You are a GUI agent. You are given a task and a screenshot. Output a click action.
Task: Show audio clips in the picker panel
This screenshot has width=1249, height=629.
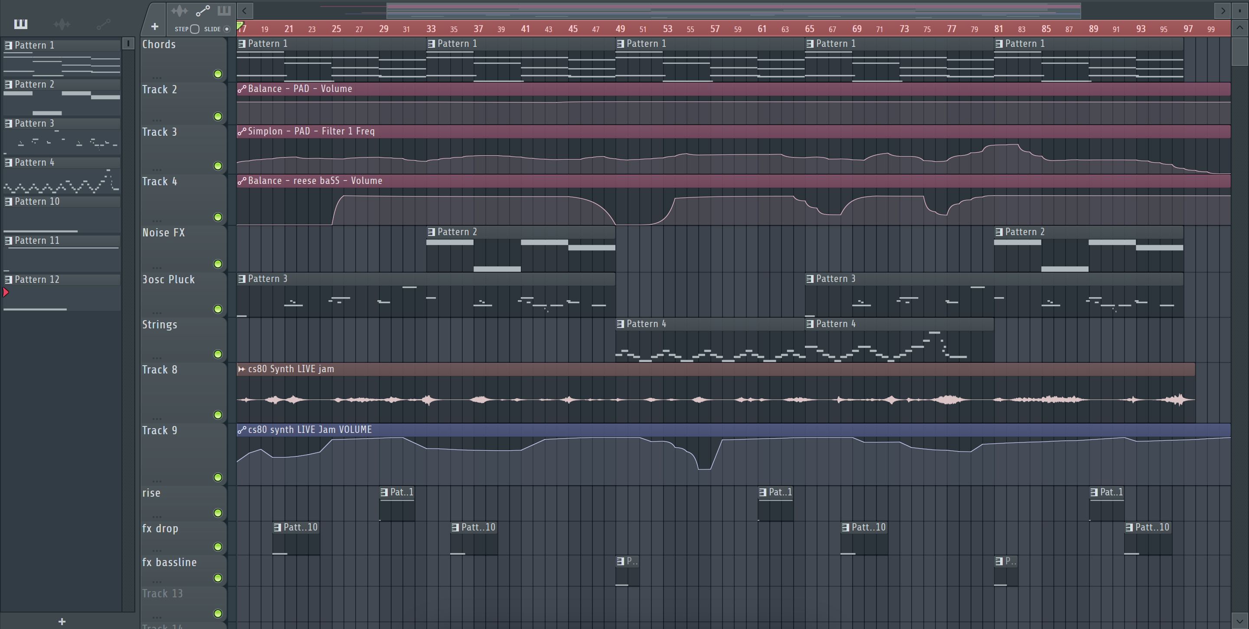[62, 24]
